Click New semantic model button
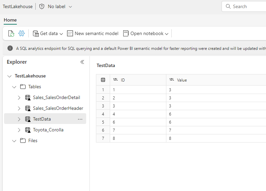Screen dimensions: 266x191 pos(93,33)
